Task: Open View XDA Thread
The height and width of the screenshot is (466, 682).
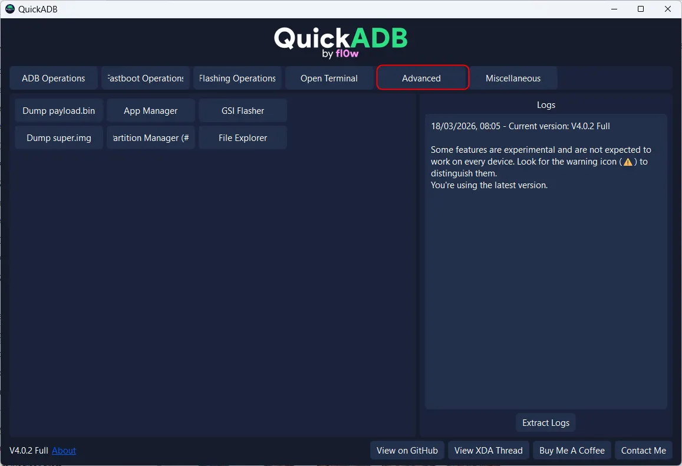Action: click(x=489, y=451)
